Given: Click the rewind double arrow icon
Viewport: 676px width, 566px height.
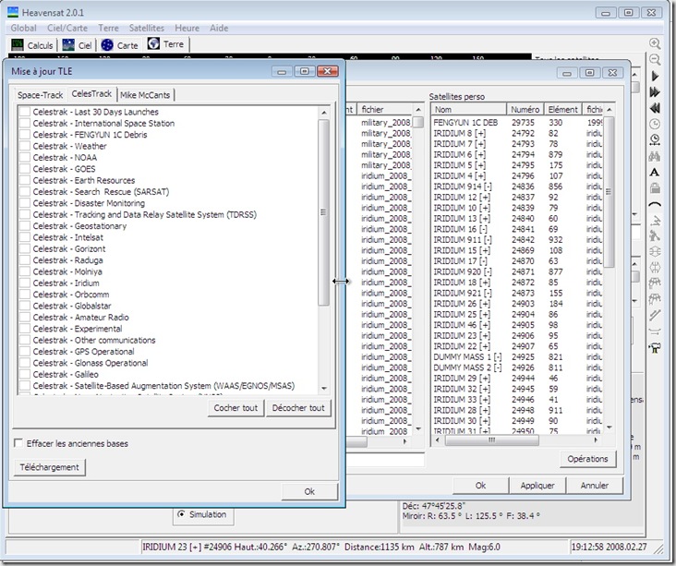Looking at the screenshot, I should click(x=655, y=108).
